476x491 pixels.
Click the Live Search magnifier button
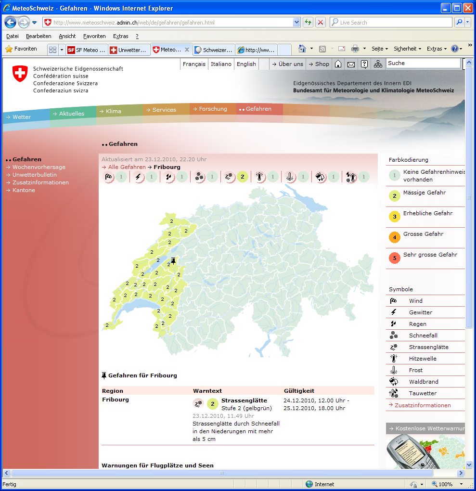pyautogui.click(x=459, y=22)
